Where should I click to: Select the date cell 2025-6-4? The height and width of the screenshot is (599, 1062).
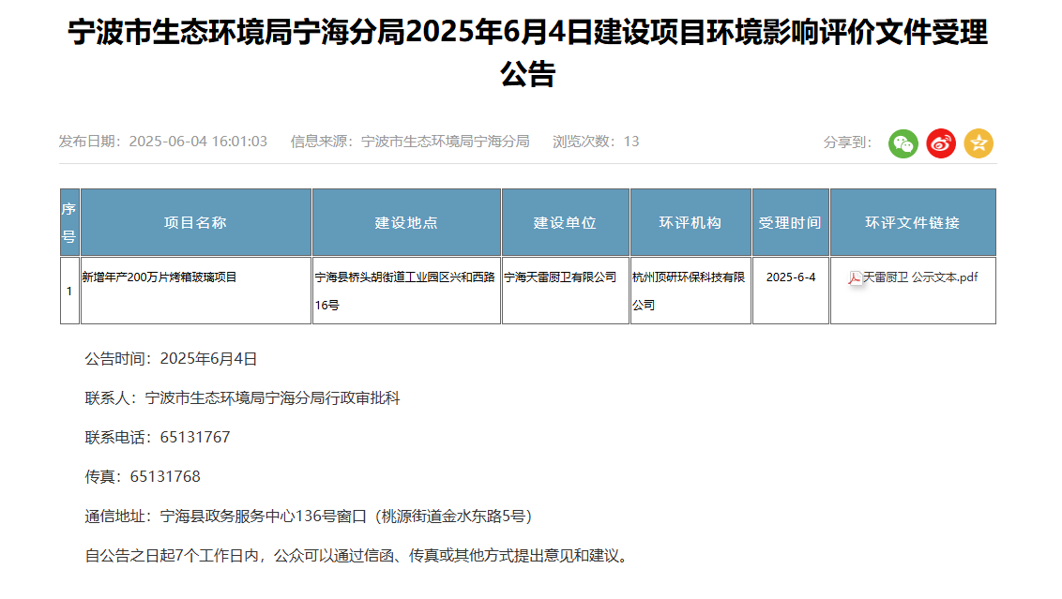791,291
